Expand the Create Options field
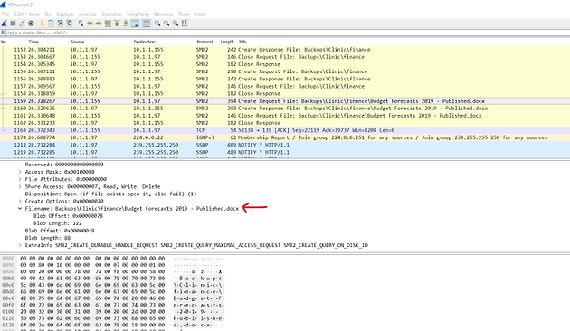 point(20,202)
